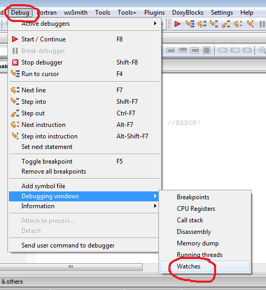Open Running threads debugging window

205,255
